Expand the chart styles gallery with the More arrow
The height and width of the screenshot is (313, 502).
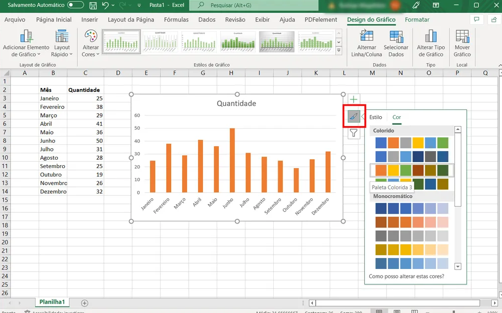(x=339, y=50)
